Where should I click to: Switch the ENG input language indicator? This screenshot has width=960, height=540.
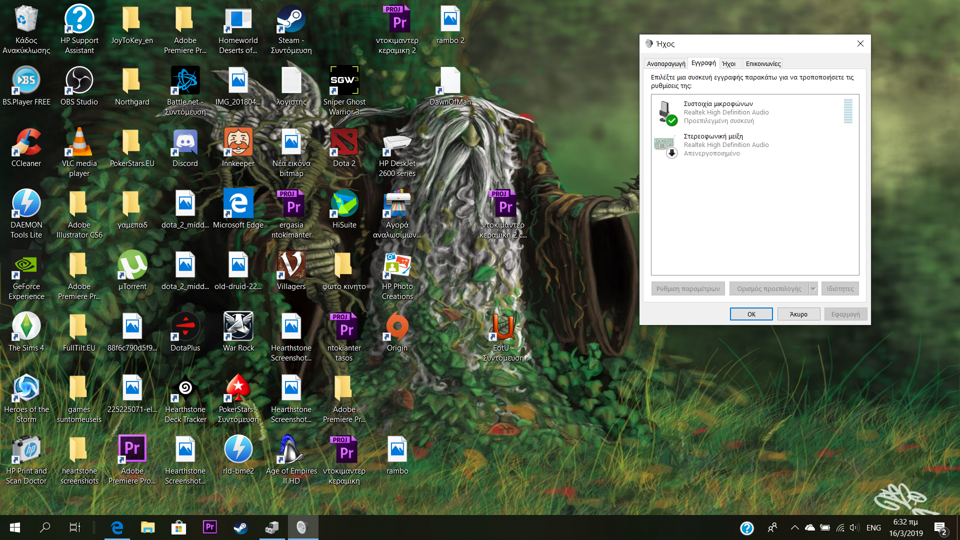pyautogui.click(x=873, y=527)
